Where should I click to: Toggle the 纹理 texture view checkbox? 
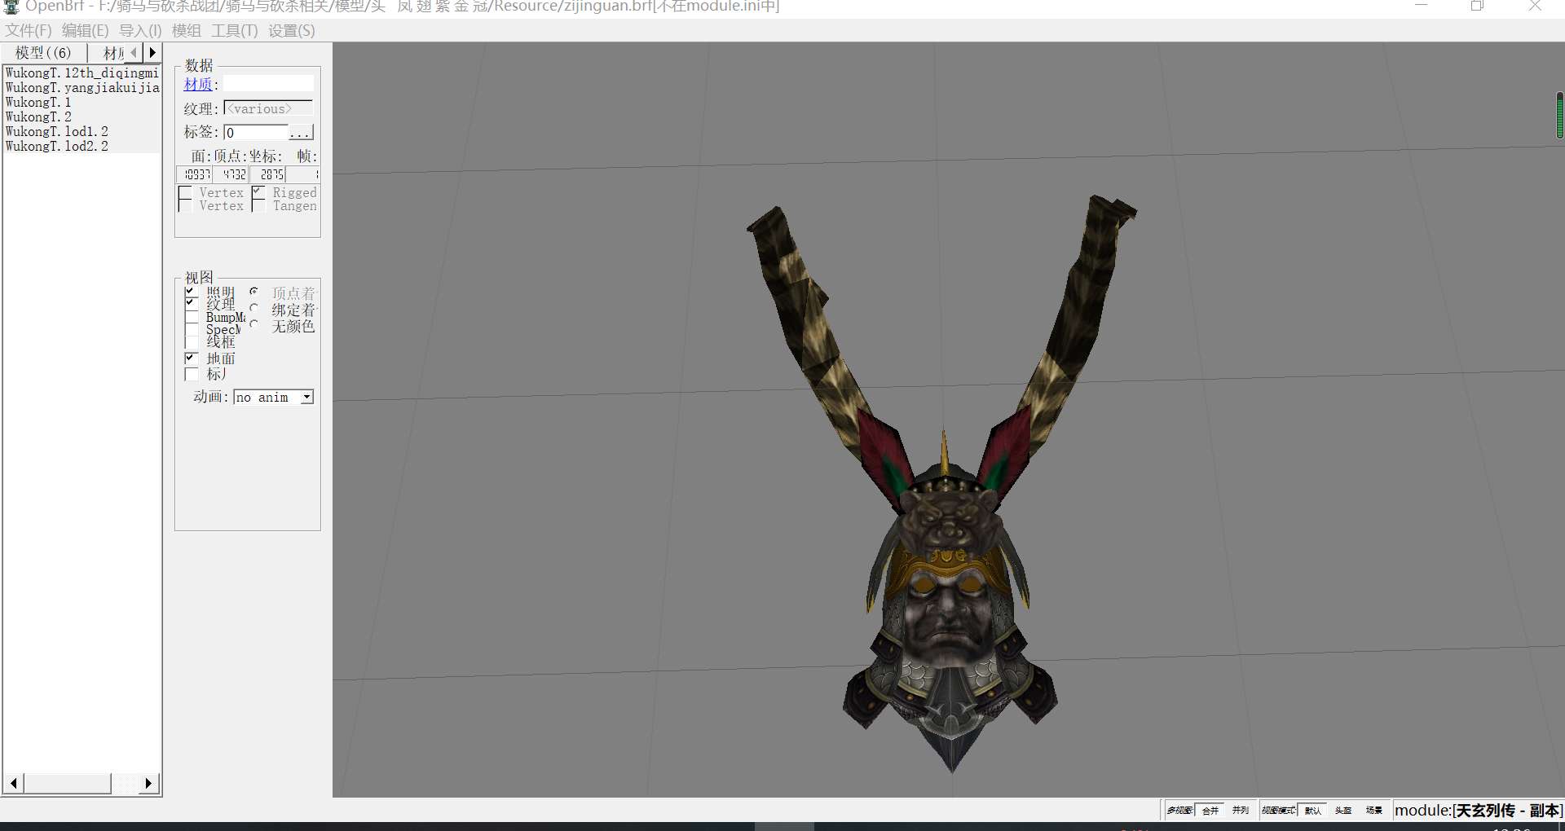point(191,304)
